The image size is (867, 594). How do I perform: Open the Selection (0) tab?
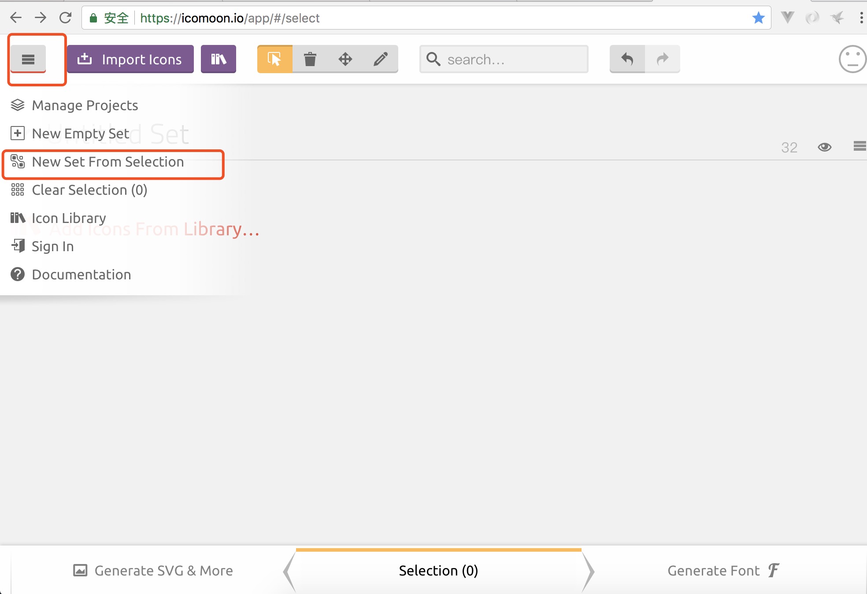click(x=438, y=571)
